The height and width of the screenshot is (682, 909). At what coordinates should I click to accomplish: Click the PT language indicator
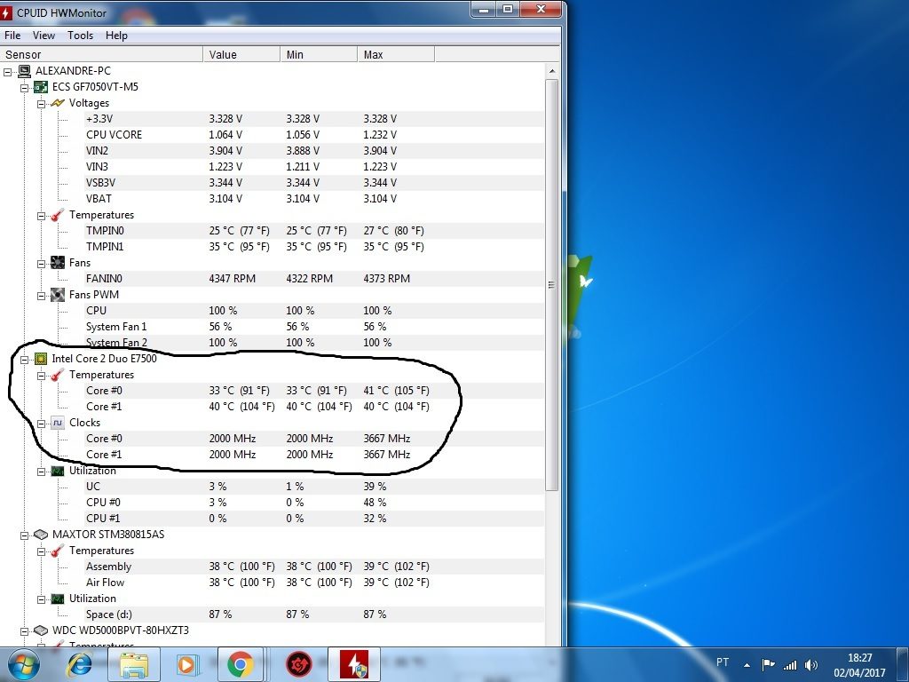click(x=723, y=662)
